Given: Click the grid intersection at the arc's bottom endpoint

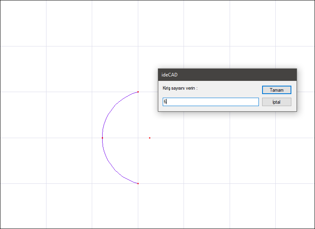Looking at the screenshot, I should pyautogui.click(x=138, y=183).
